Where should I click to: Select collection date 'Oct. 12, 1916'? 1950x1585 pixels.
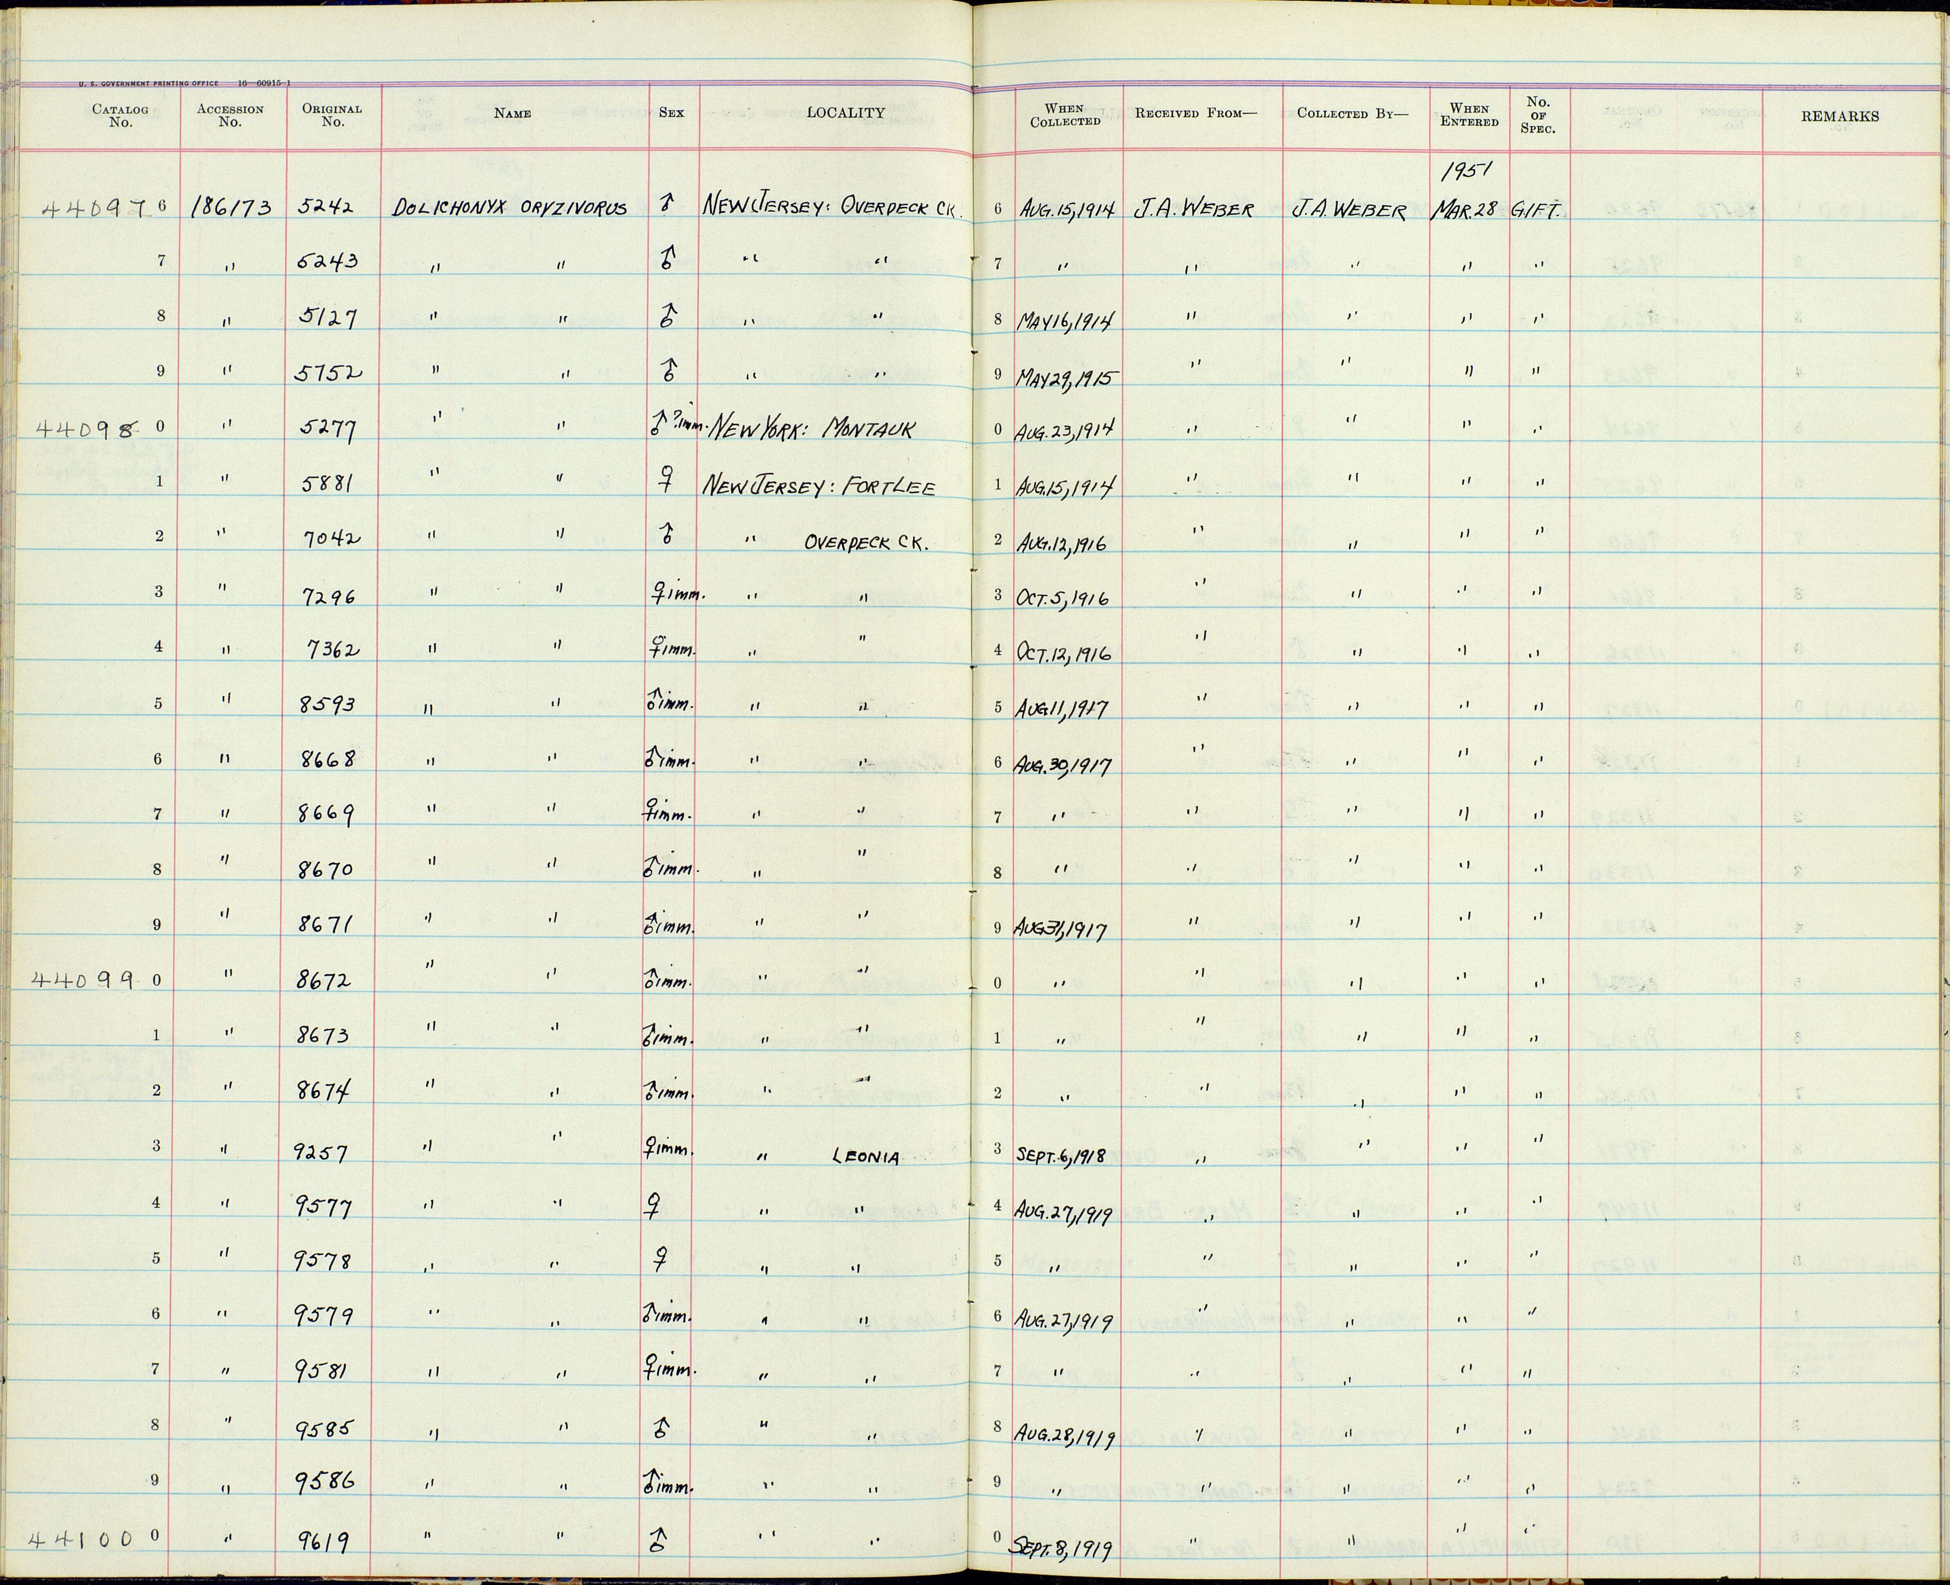click(x=1065, y=655)
